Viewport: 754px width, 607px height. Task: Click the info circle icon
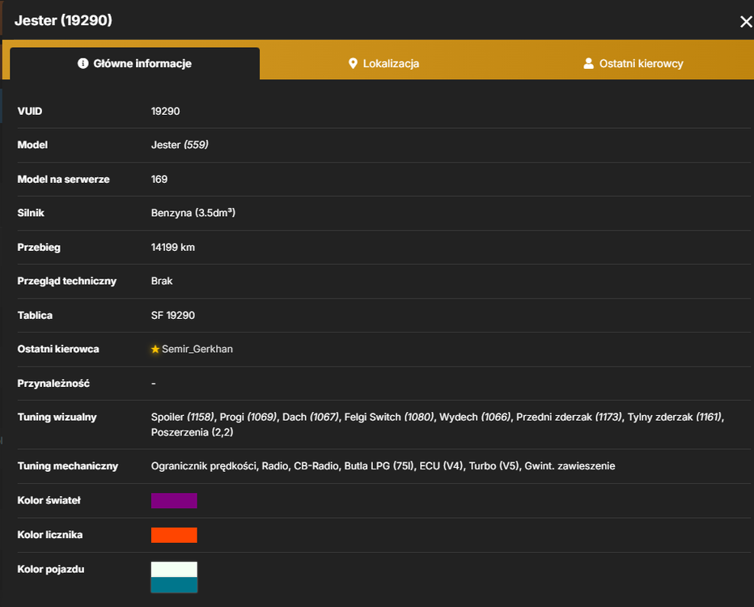click(83, 63)
